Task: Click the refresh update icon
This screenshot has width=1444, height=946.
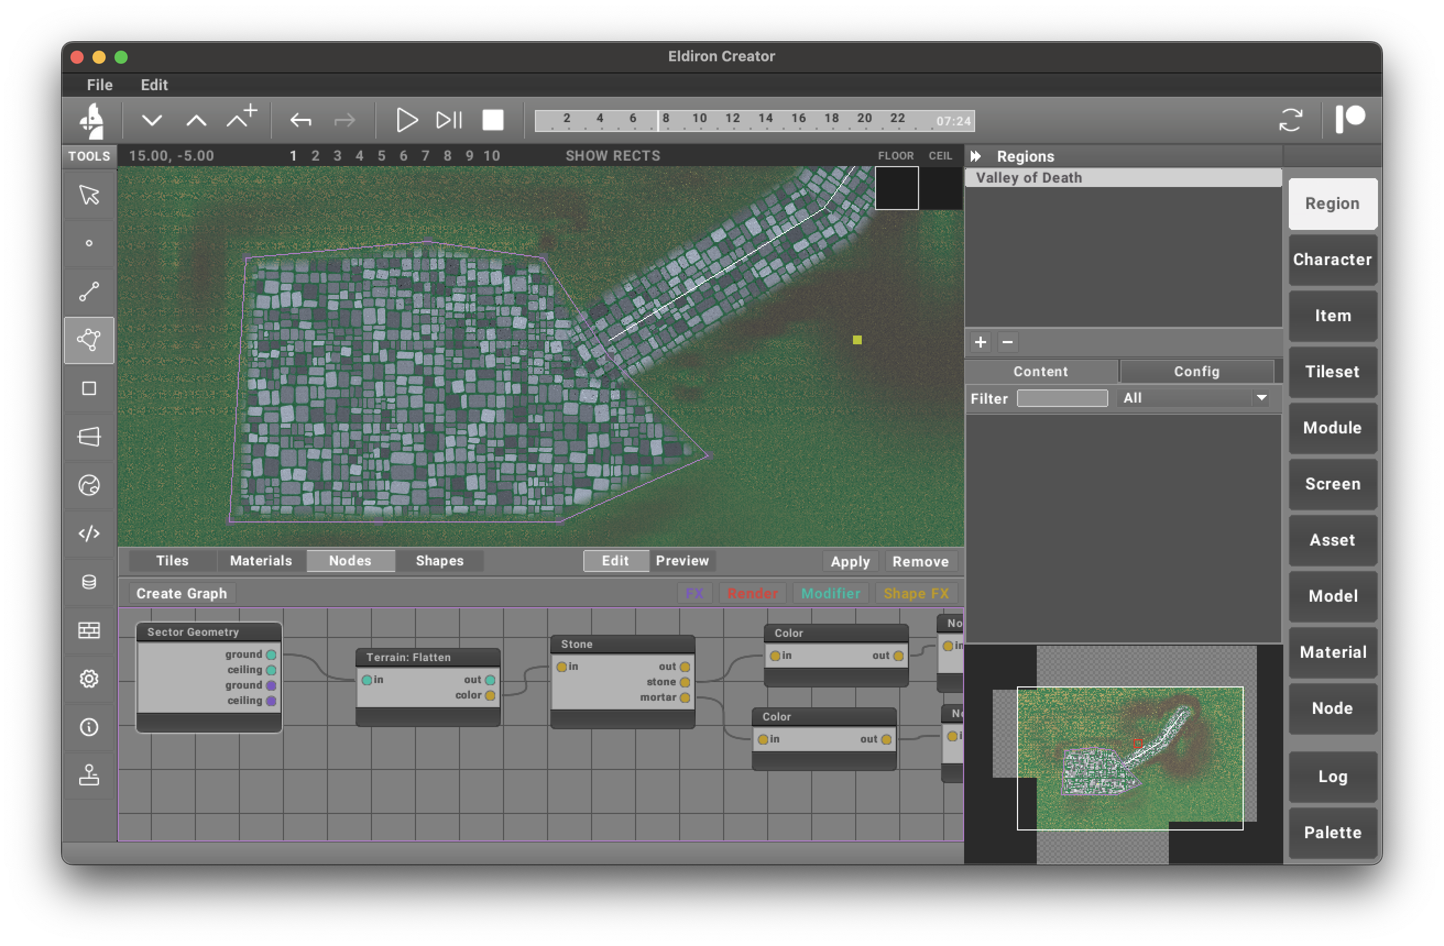Action: click(1290, 120)
